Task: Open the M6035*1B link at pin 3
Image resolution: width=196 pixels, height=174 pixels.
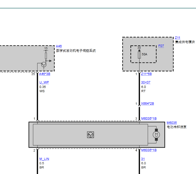Action: pyautogui.click(x=149, y=118)
